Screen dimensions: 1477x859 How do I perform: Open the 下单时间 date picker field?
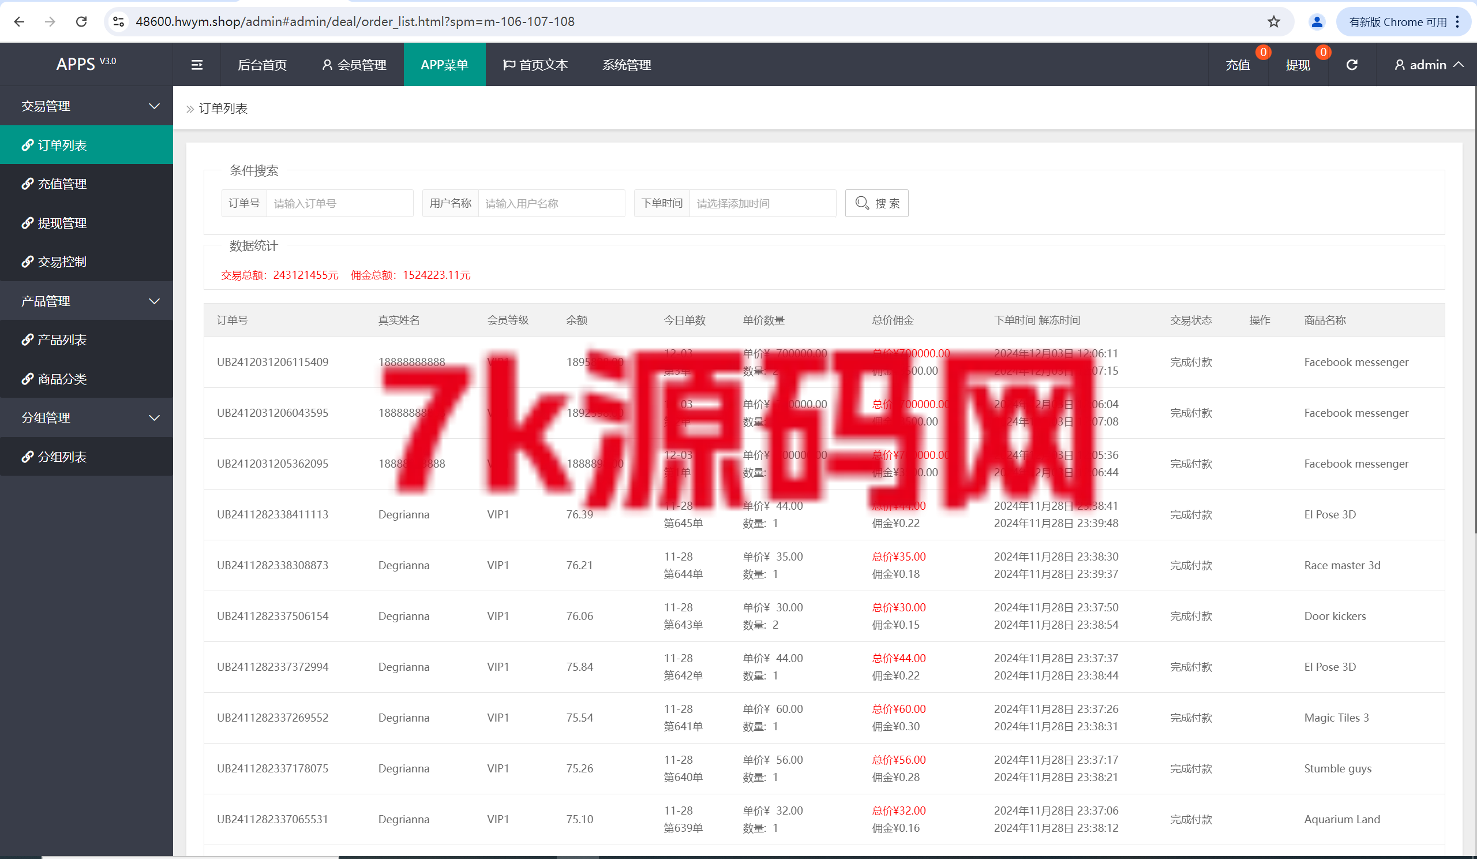[x=763, y=203]
